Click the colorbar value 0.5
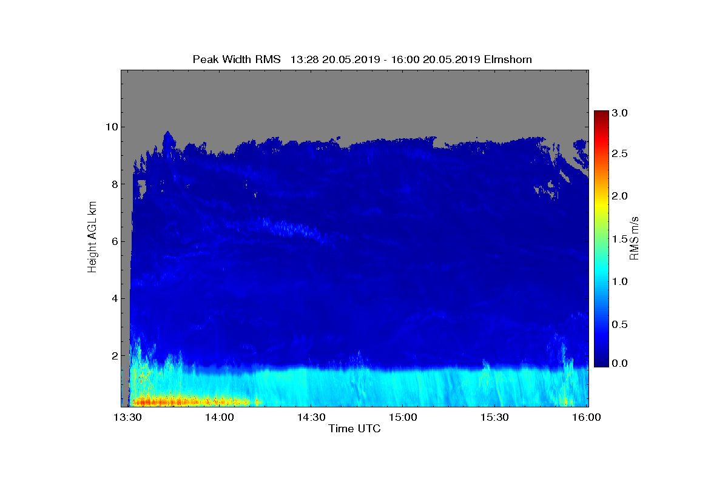The height and width of the screenshot is (485, 728). tap(620, 324)
